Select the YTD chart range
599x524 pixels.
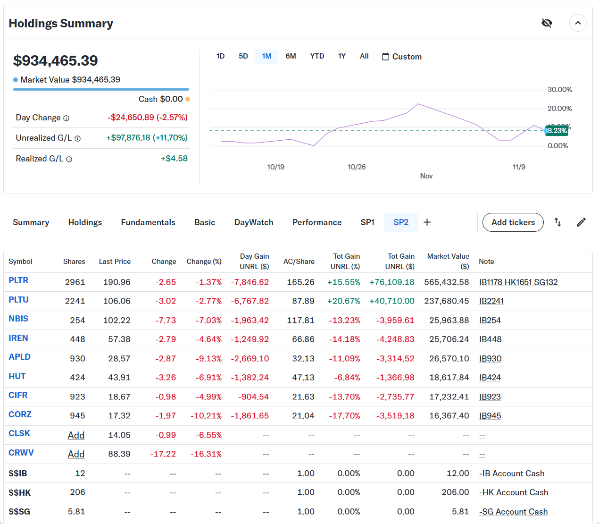[x=317, y=56]
